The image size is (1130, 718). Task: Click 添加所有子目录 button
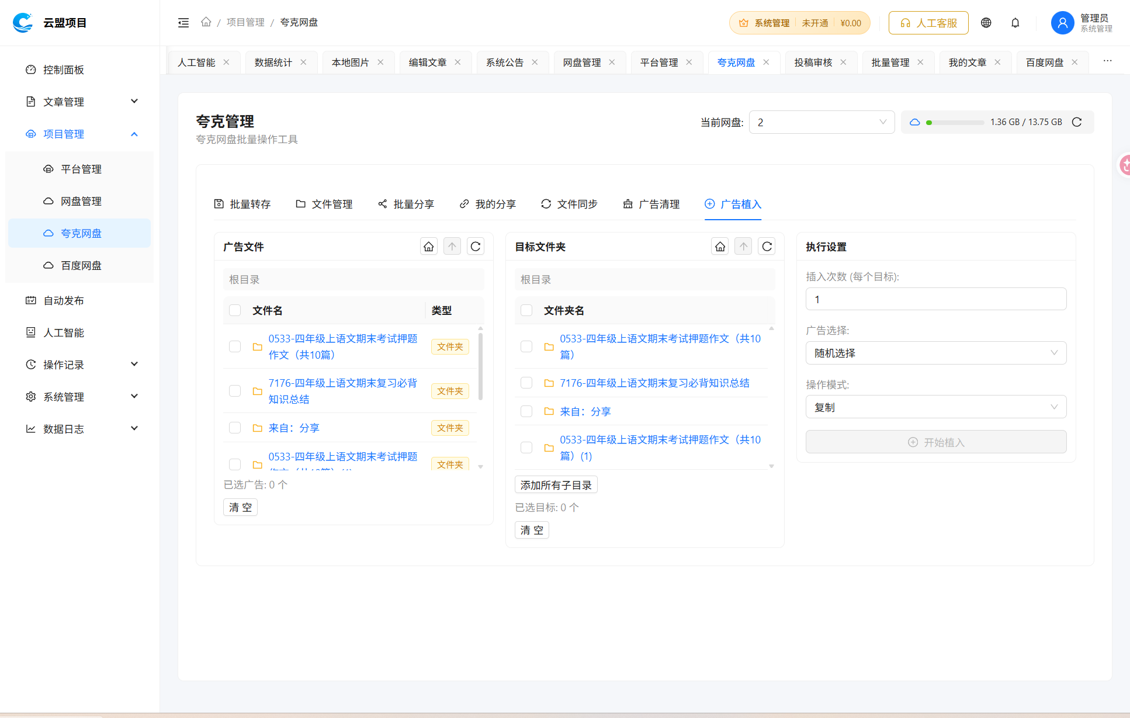tap(556, 485)
